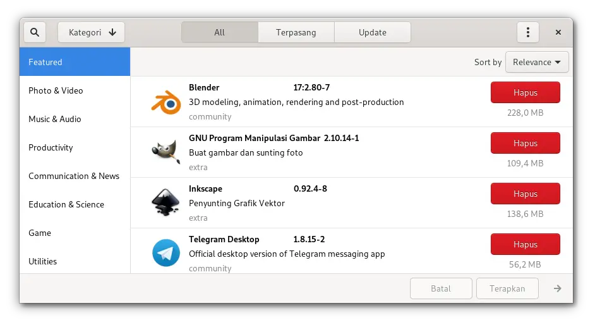Click the Telegram Desktop icon
The width and height of the screenshot is (595, 327).
[166, 253]
